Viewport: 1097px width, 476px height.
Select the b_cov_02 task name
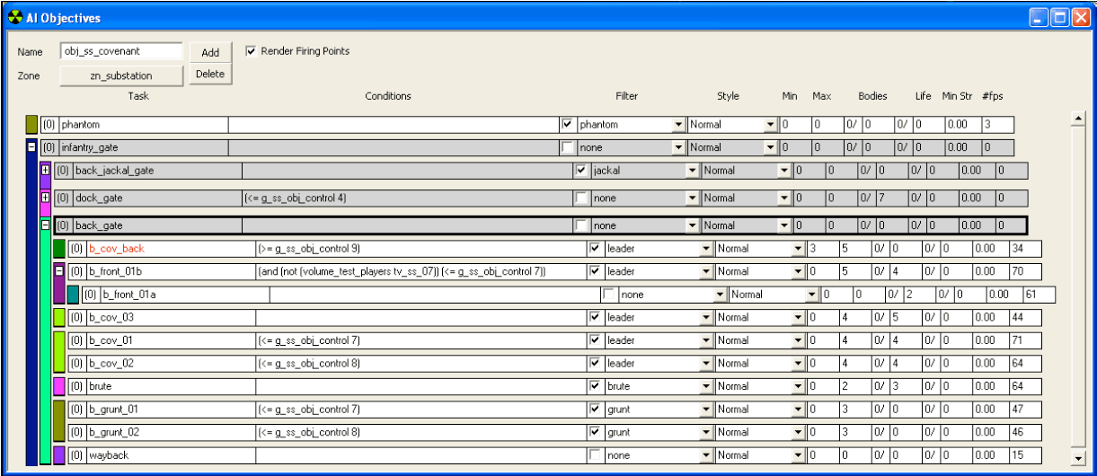click(x=171, y=364)
